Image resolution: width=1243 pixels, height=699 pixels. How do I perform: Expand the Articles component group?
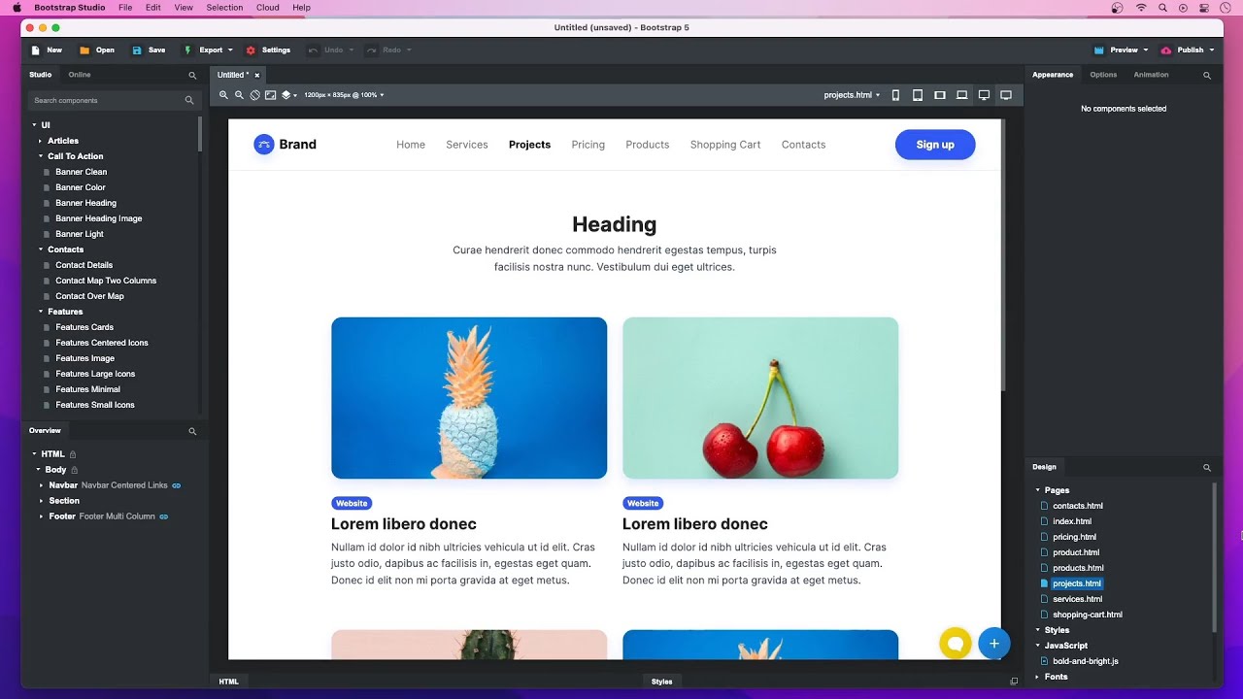(41, 141)
